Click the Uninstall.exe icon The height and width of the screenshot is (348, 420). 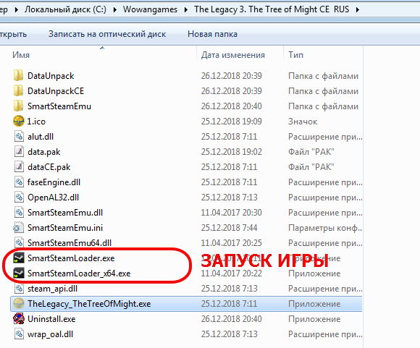click(x=19, y=319)
